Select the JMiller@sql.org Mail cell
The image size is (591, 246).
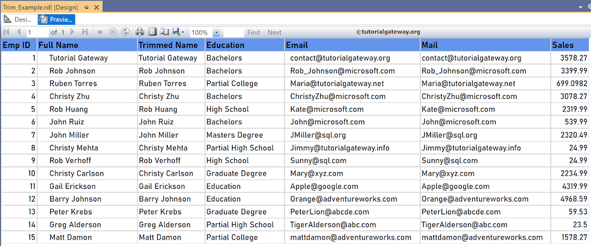pos(485,135)
